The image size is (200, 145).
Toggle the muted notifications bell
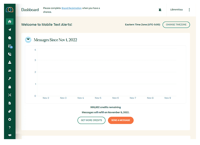[x=160, y=10]
